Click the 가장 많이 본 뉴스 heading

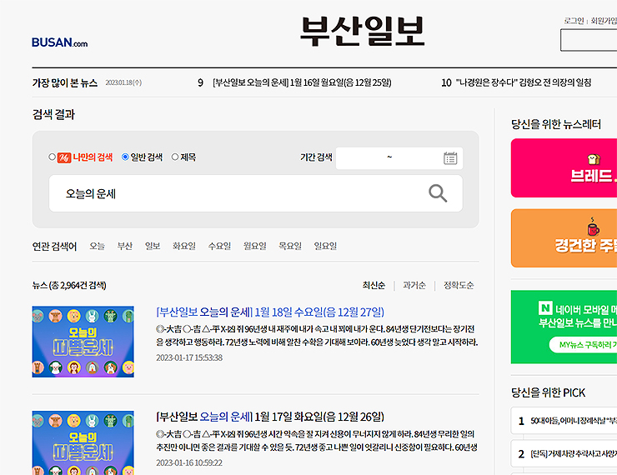(65, 83)
